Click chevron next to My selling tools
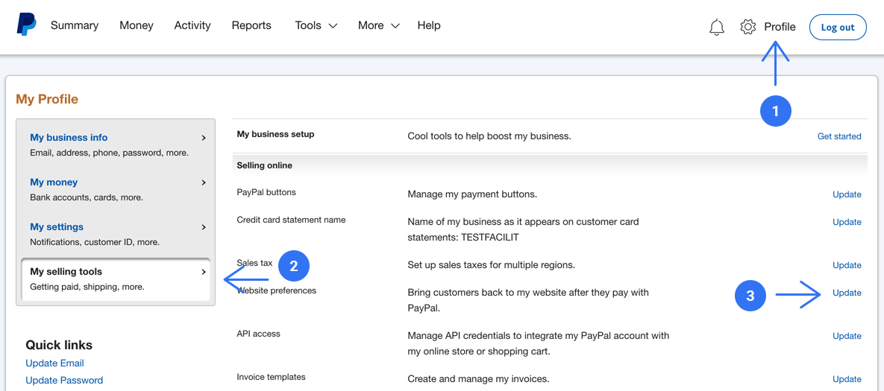Viewport: 884px width, 391px height. click(x=204, y=272)
